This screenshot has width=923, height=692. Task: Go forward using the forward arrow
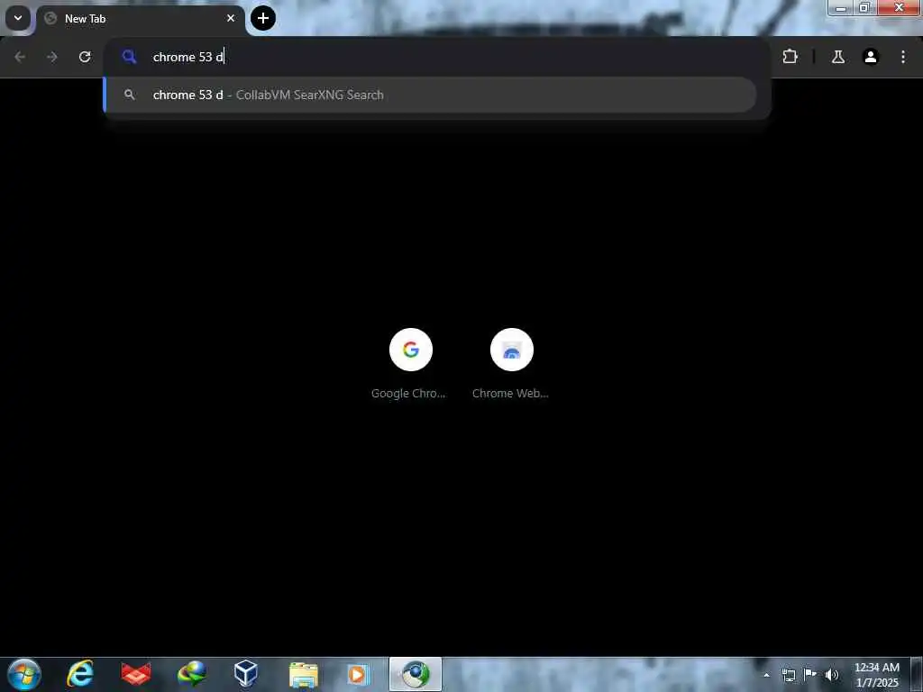coord(52,57)
